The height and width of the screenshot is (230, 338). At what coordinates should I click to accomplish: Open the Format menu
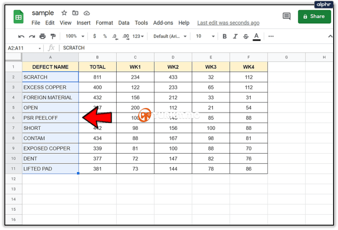[x=104, y=23]
